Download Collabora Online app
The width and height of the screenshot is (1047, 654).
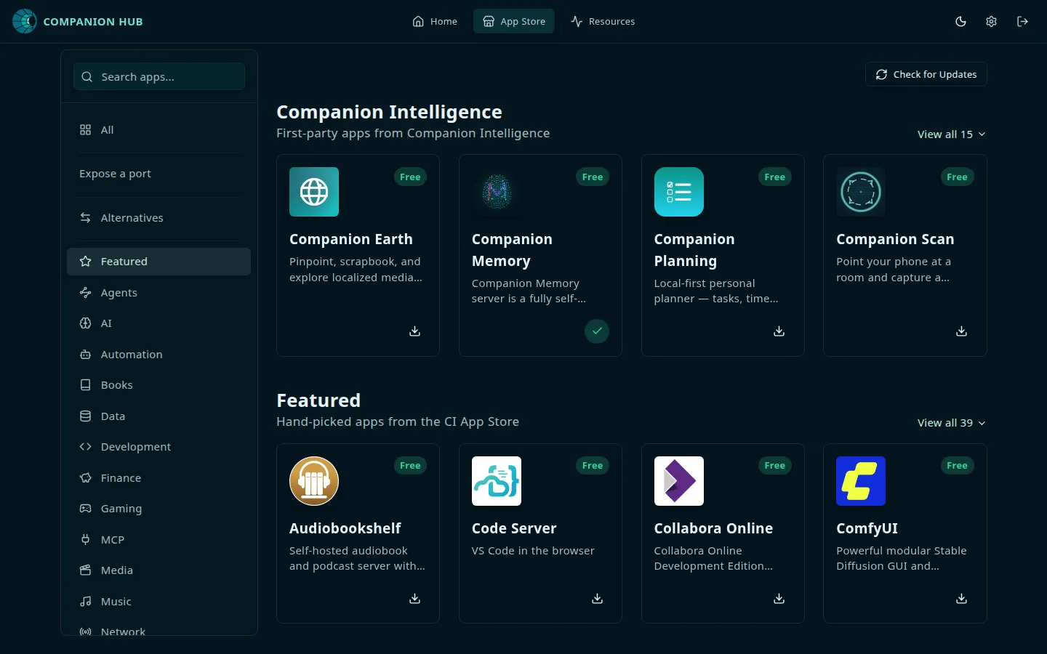779,599
